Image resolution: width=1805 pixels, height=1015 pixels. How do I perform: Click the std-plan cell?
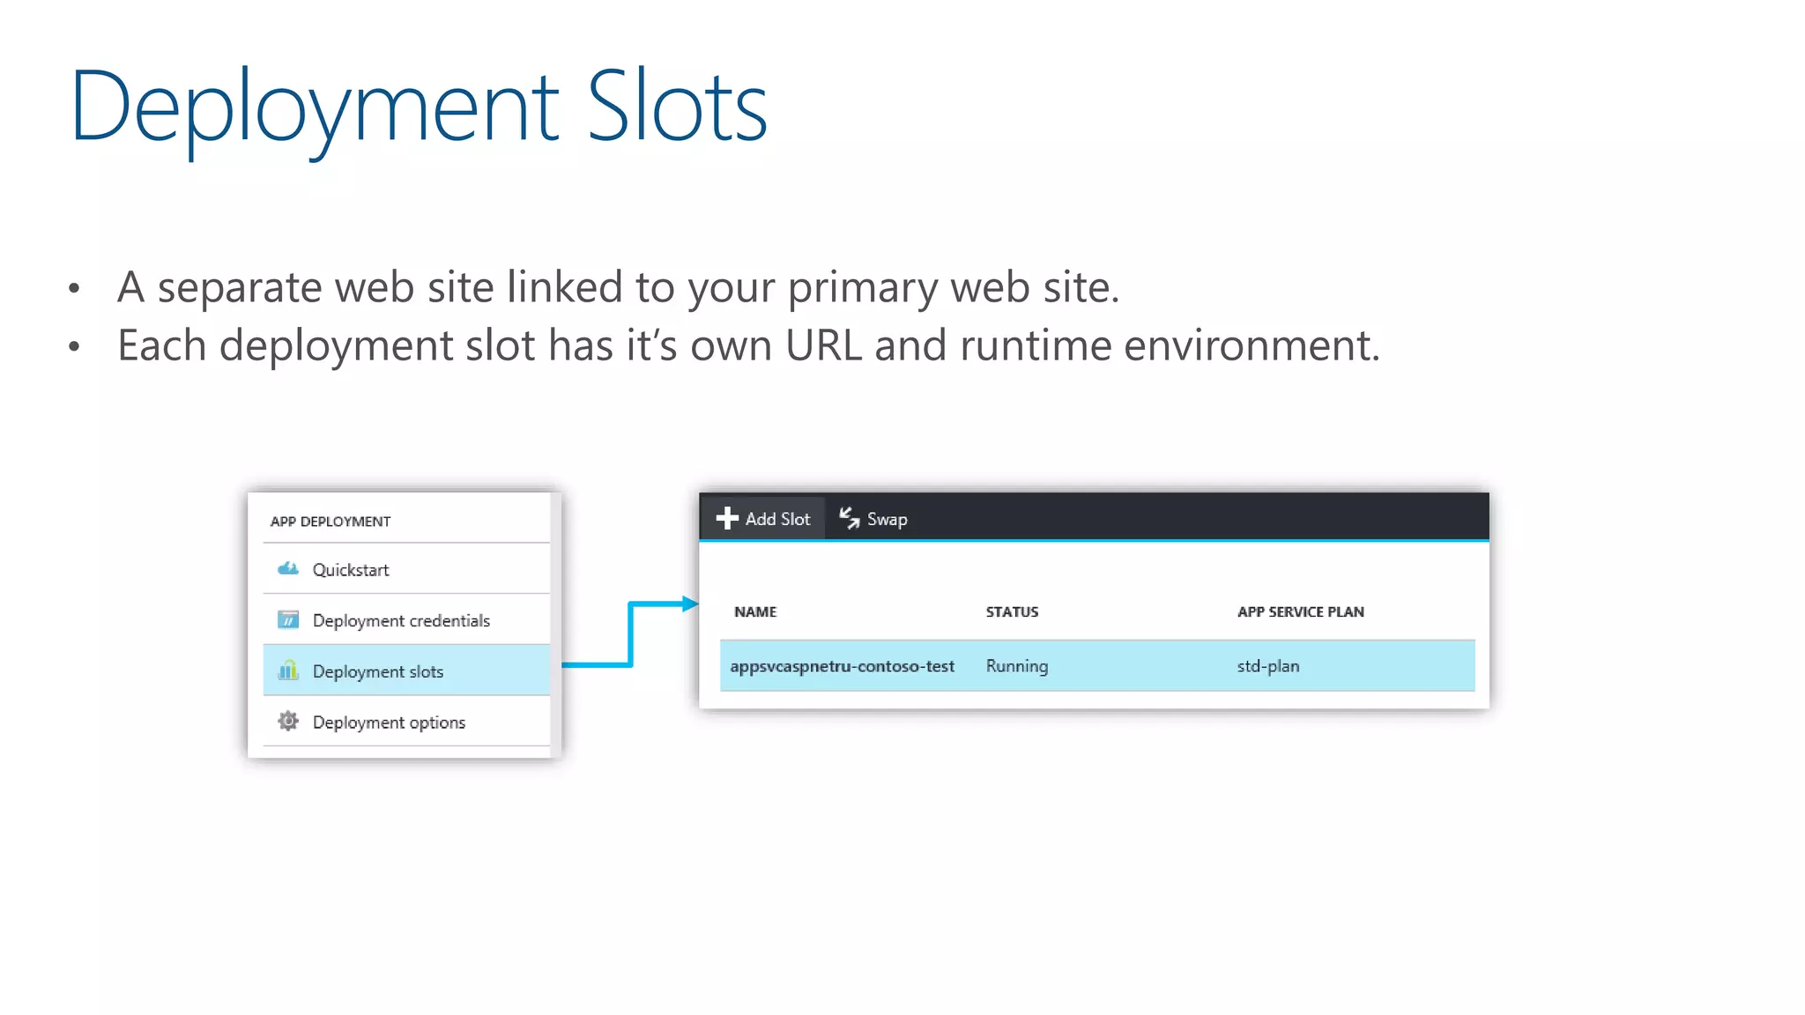coord(1267,666)
